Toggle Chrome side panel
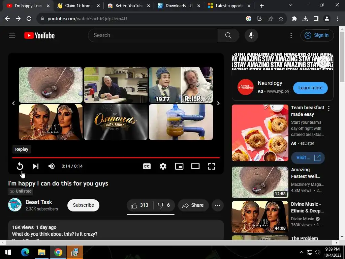The image size is (345, 259). [x=316, y=19]
